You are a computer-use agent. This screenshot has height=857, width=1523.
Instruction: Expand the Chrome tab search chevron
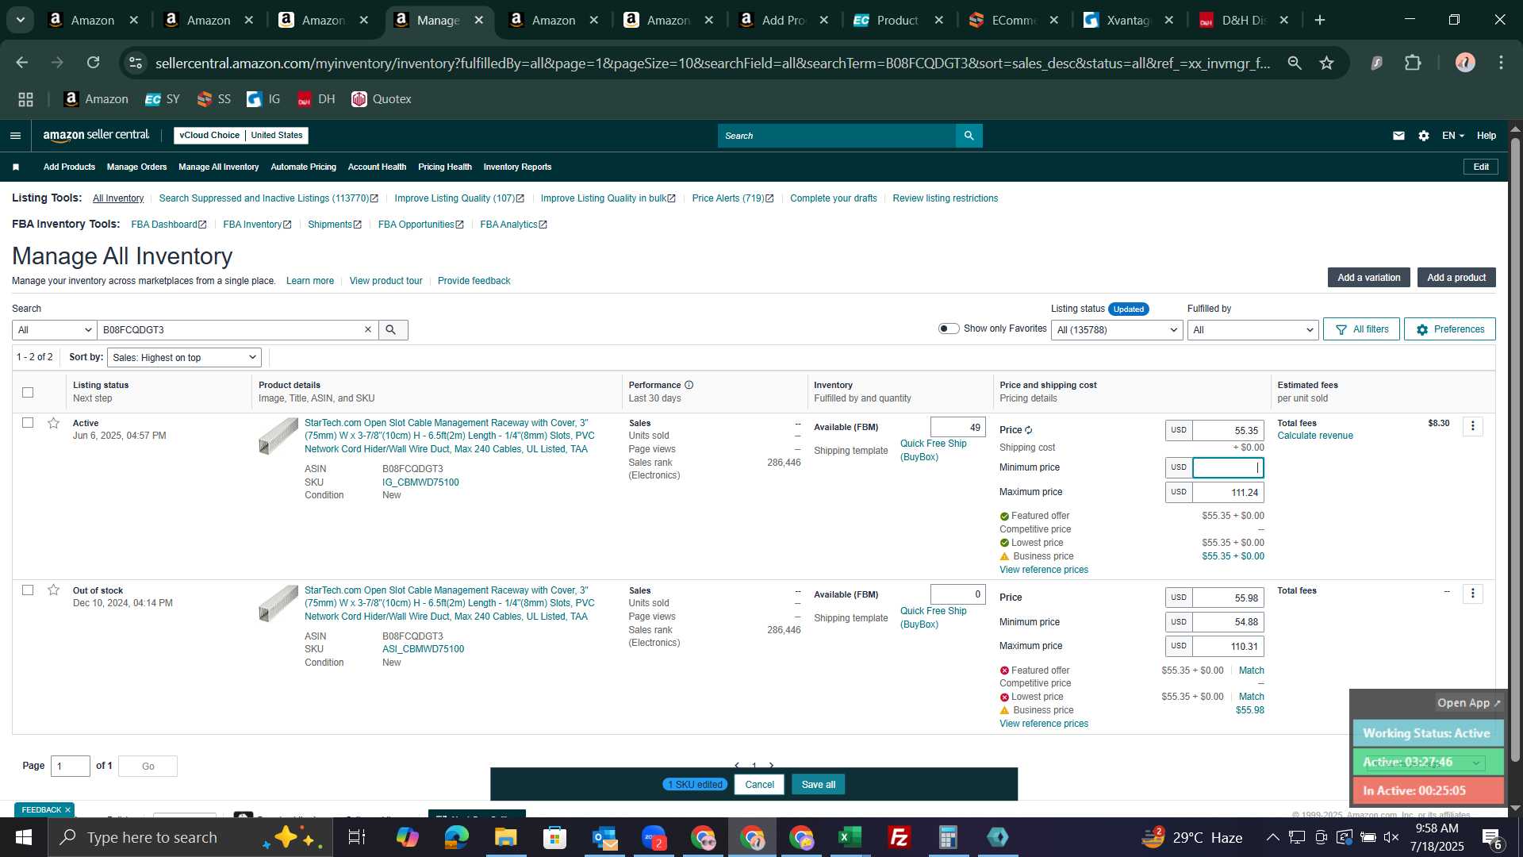coord(21,20)
